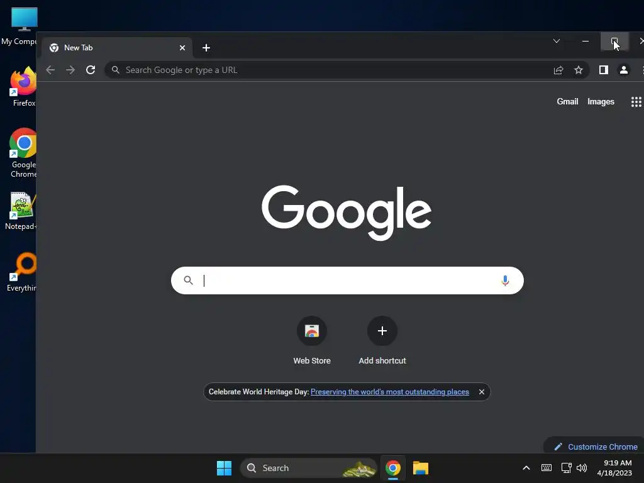The height and width of the screenshot is (483, 644).
Task: Open File Explorer from the taskbar
Action: point(421,468)
